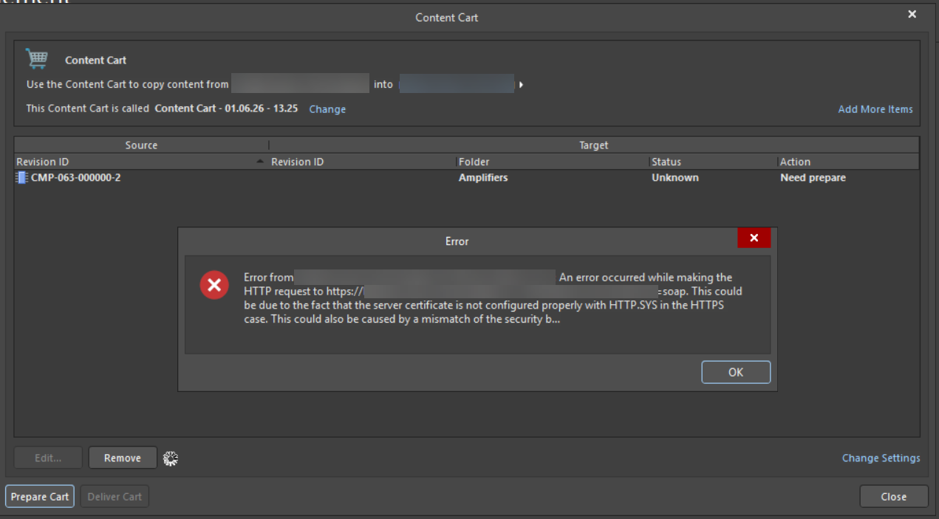This screenshot has height=519, width=939.
Task: Open the target server dropdown arrow
Action: click(521, 85)
